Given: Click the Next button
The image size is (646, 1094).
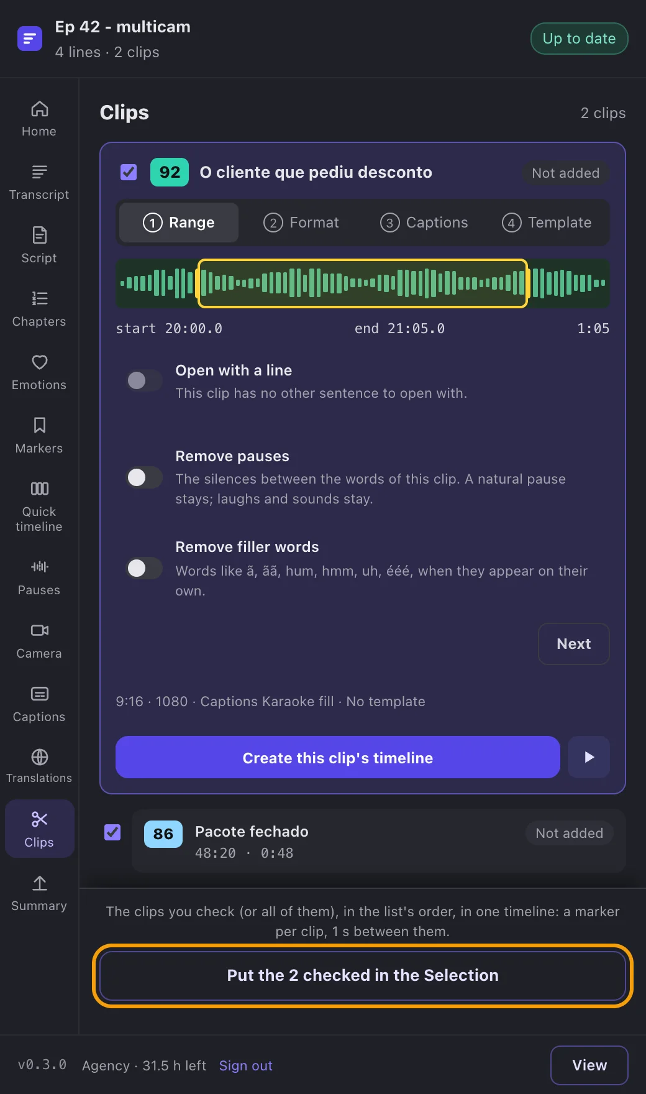Looking at the screenshot, I should click(573, 644).
